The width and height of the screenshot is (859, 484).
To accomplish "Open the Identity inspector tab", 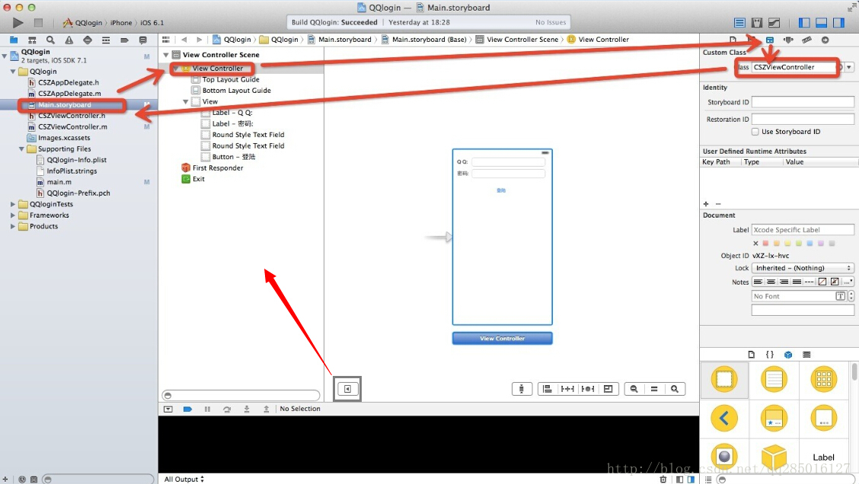I will (x=770, y=40).
